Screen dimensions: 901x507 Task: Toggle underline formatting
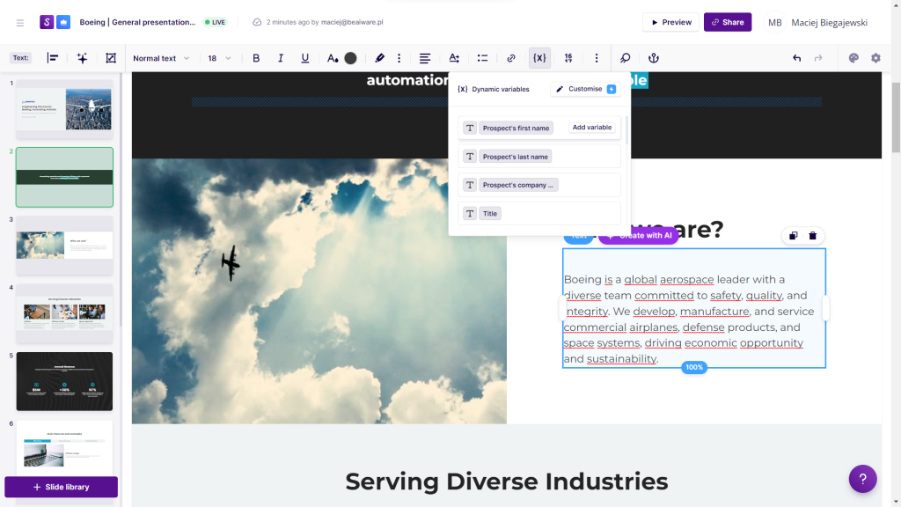point(305,58)
